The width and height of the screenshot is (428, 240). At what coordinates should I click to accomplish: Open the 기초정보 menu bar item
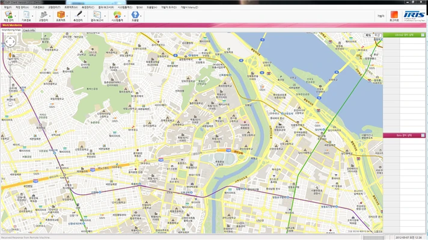point(38,7)
